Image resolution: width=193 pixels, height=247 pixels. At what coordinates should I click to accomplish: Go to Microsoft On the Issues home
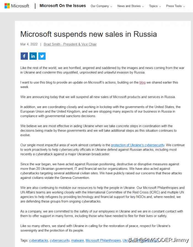(x=63, y=6)
